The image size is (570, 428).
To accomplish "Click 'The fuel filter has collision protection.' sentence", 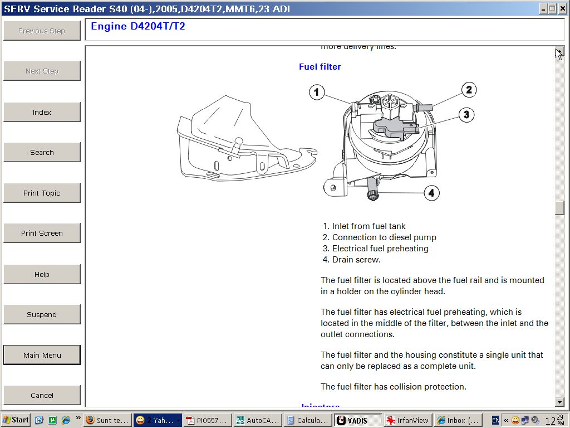I will coord(394,387).
